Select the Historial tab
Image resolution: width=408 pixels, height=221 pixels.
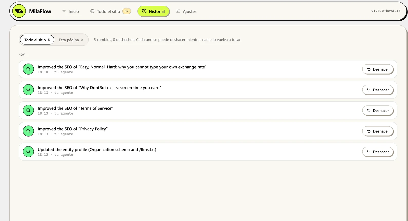[x=154, y=11]
